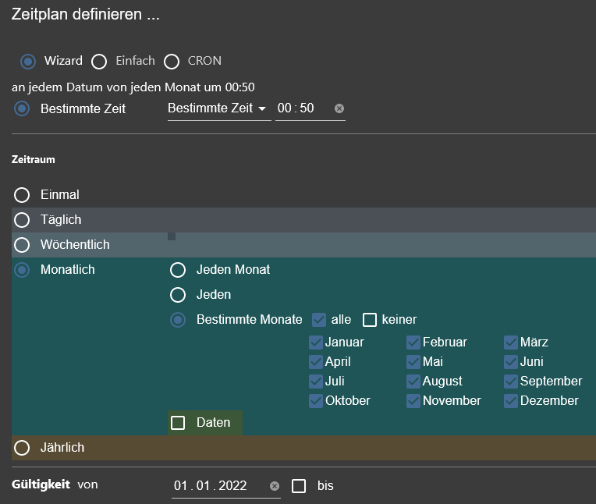Select the Einmal option
Image resolution: width=596 pixels, height=504 pixels.
click(22, 195)
